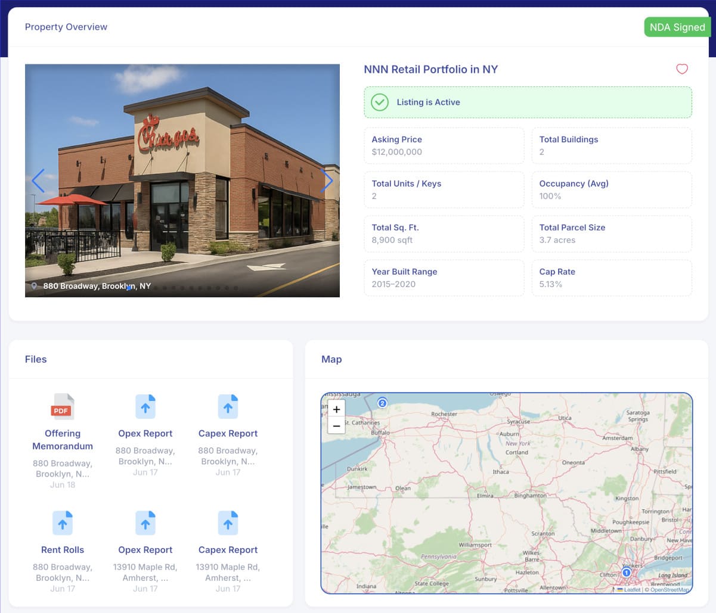Click the Map section heading
Image resolution: width=716 pixels, height=613 pixels.
pyautogui.click(x=331, y=359)
